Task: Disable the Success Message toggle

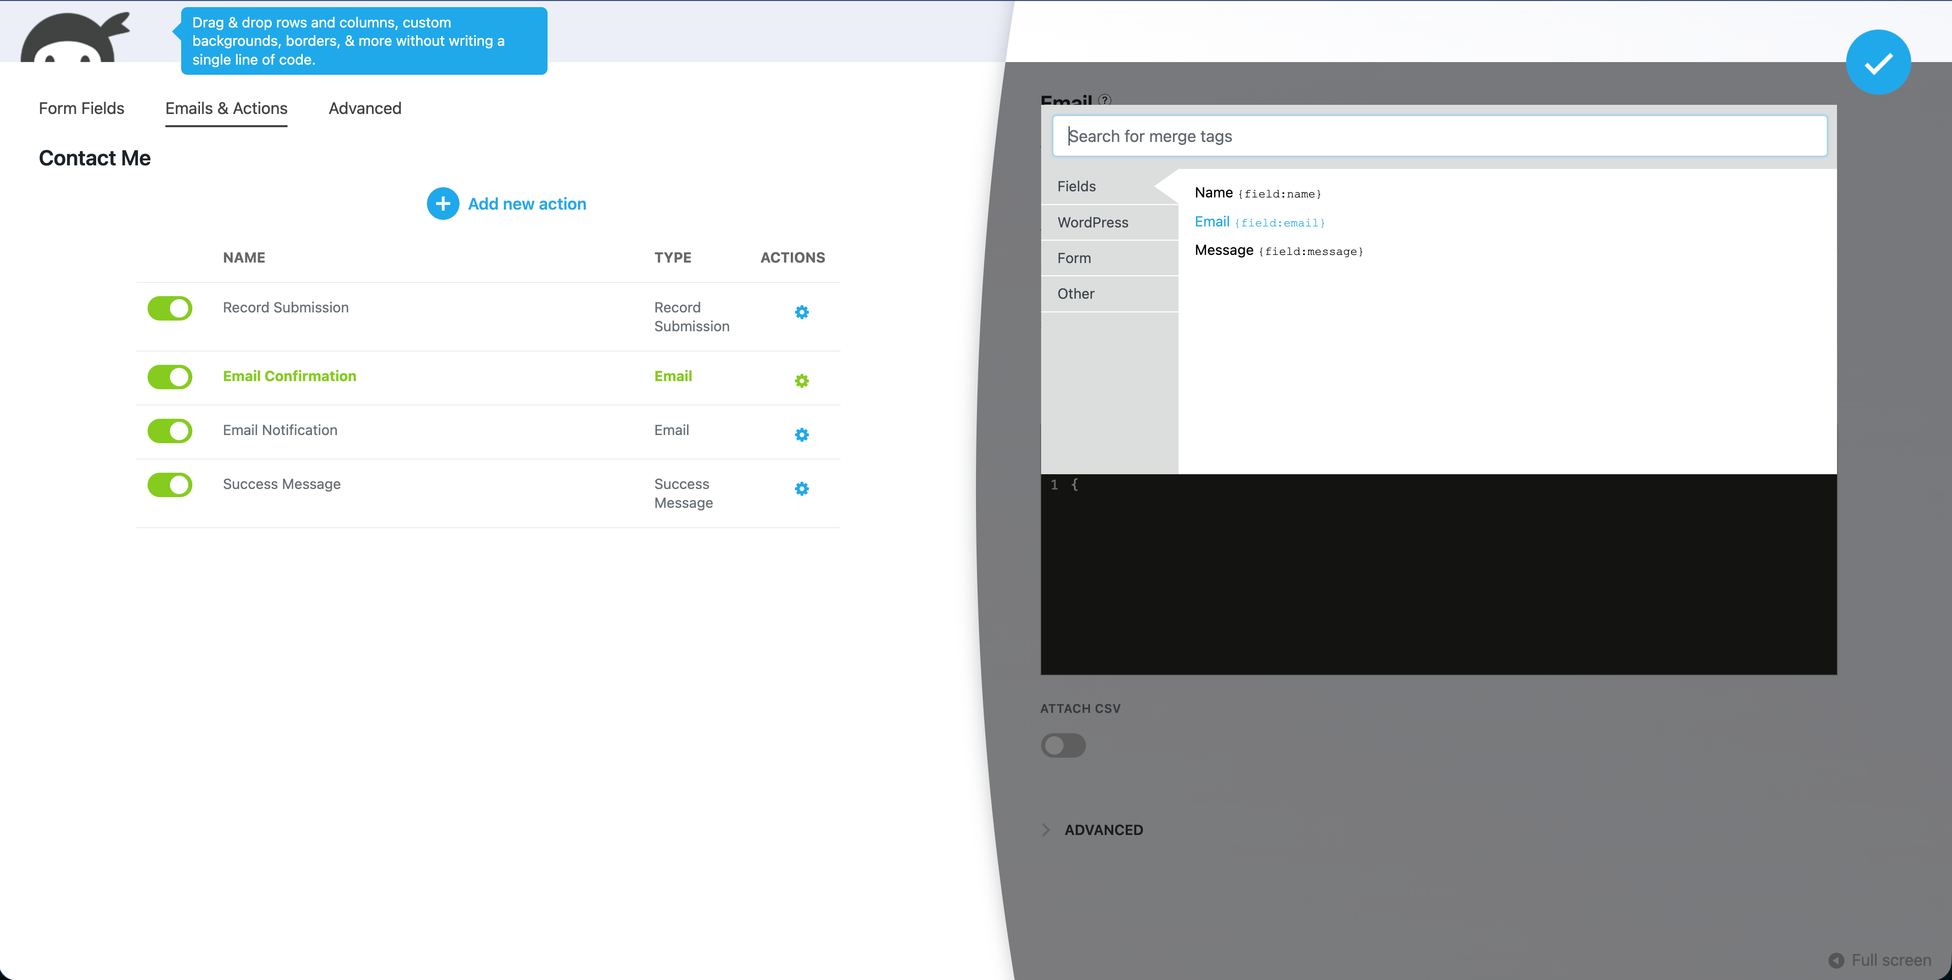Action: point(170,485)
